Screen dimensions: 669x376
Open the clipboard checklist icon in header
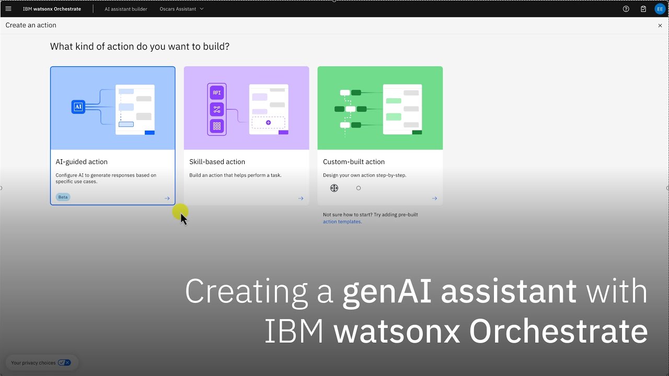pyautogui.click(x=643, y=9)
